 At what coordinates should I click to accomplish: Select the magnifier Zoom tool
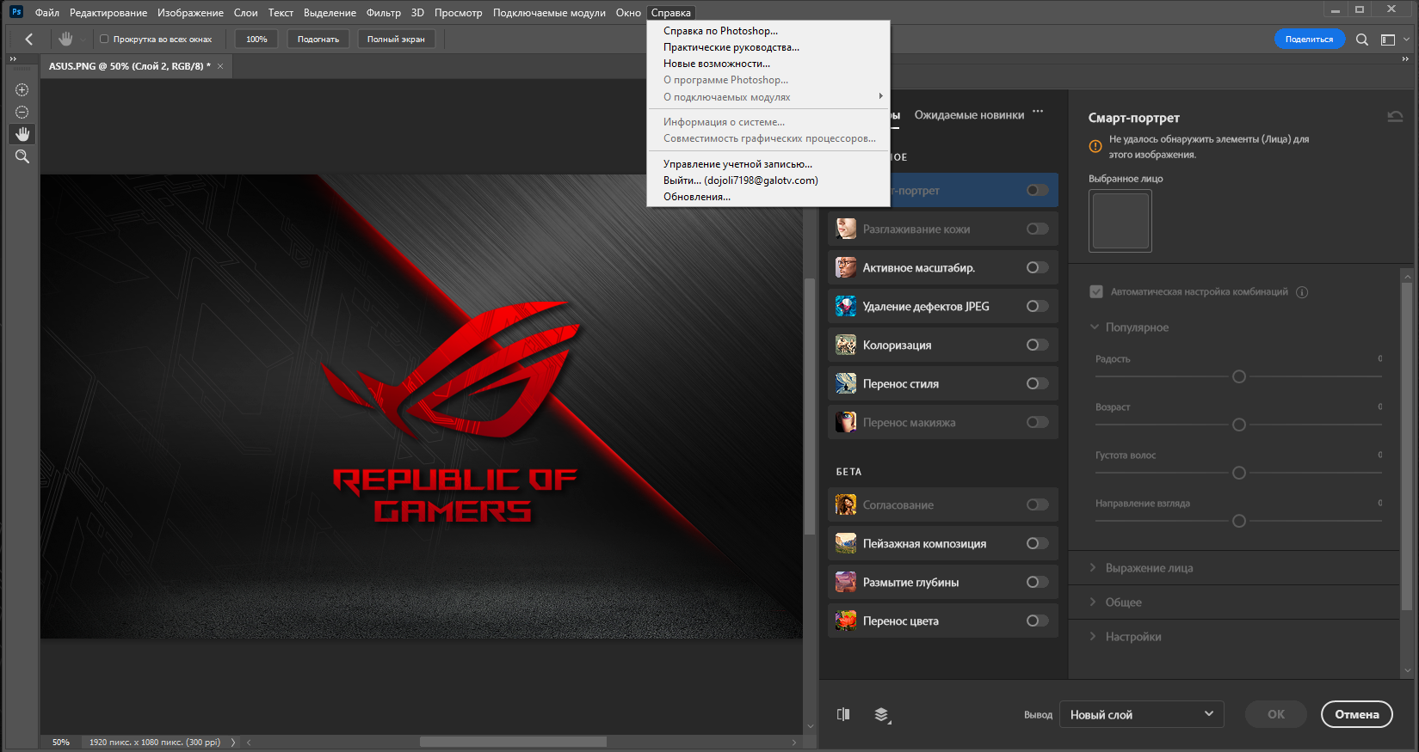(22, 156)
